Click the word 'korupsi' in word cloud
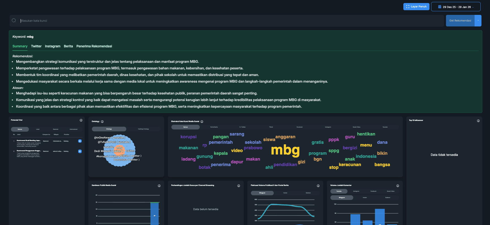Image resolution: width=490 pixels, height=225 pixels. (x=188, y=137)
